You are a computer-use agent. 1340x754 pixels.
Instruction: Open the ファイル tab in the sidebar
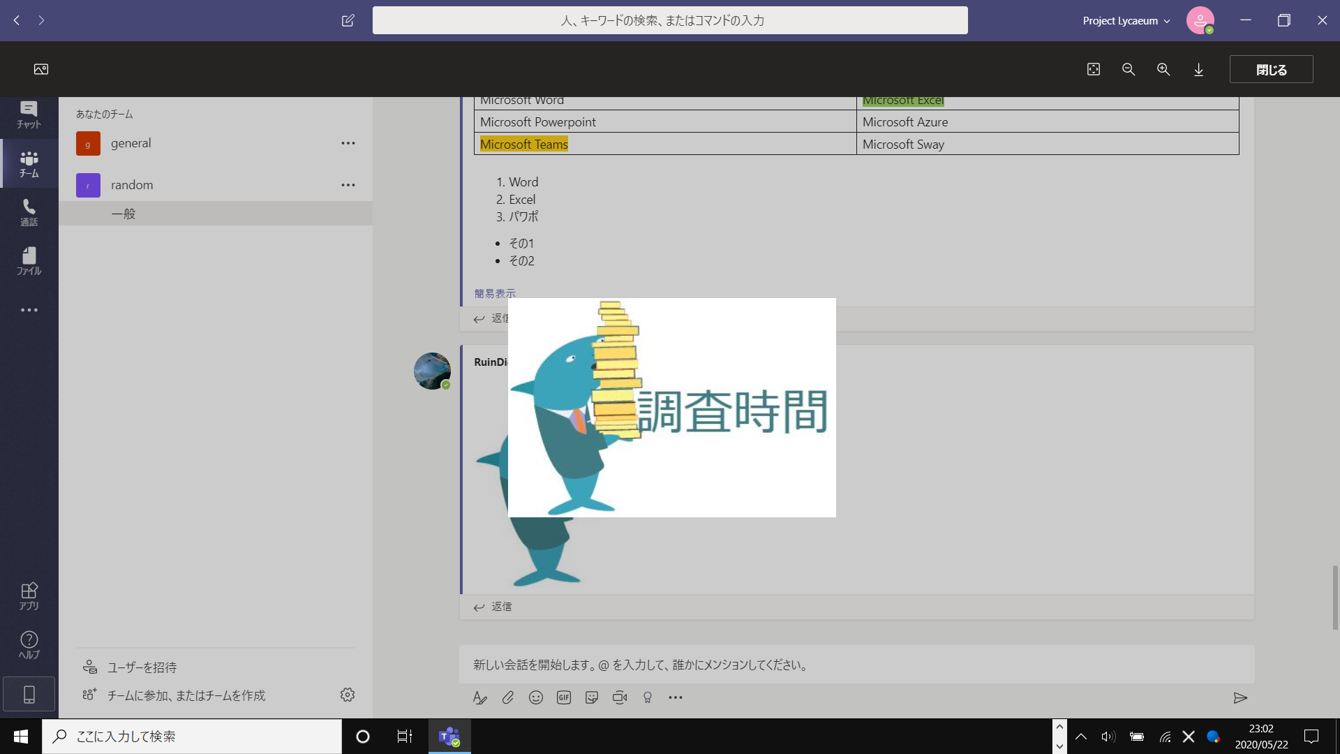pos(29,261)
